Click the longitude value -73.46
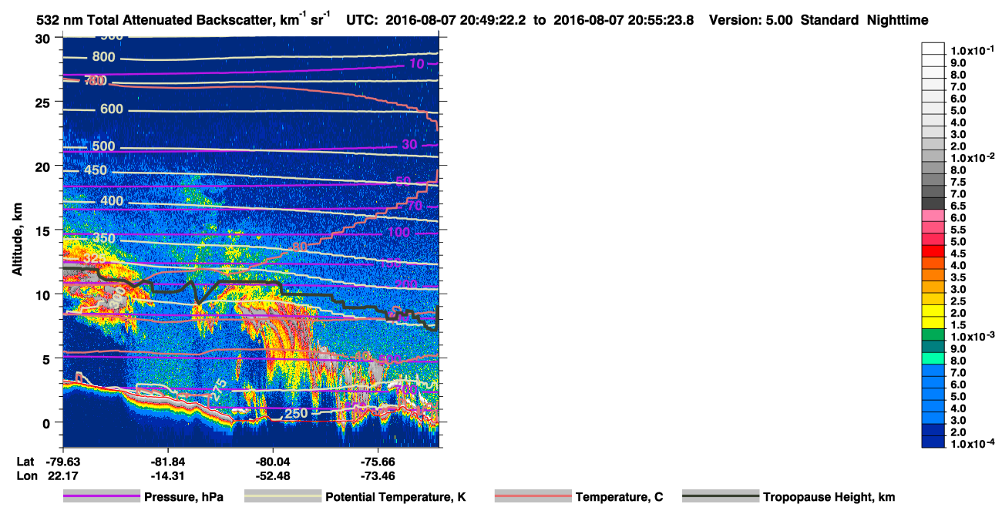This screenshot has width=1002, height=514. tap(378, 475)
